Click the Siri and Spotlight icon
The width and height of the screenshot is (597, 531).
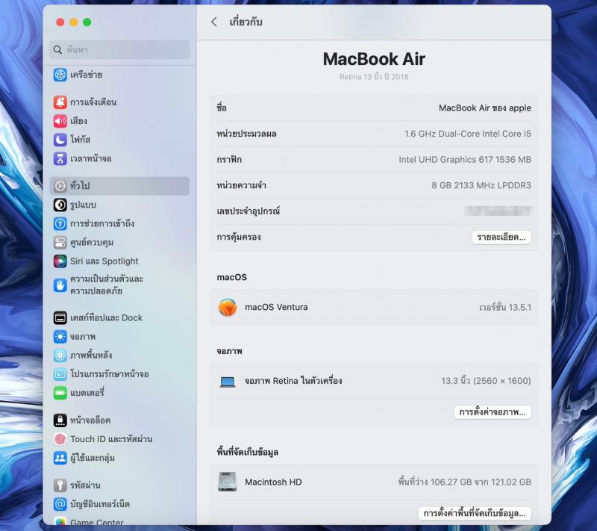pyautogui.click(x=60, y=261)
